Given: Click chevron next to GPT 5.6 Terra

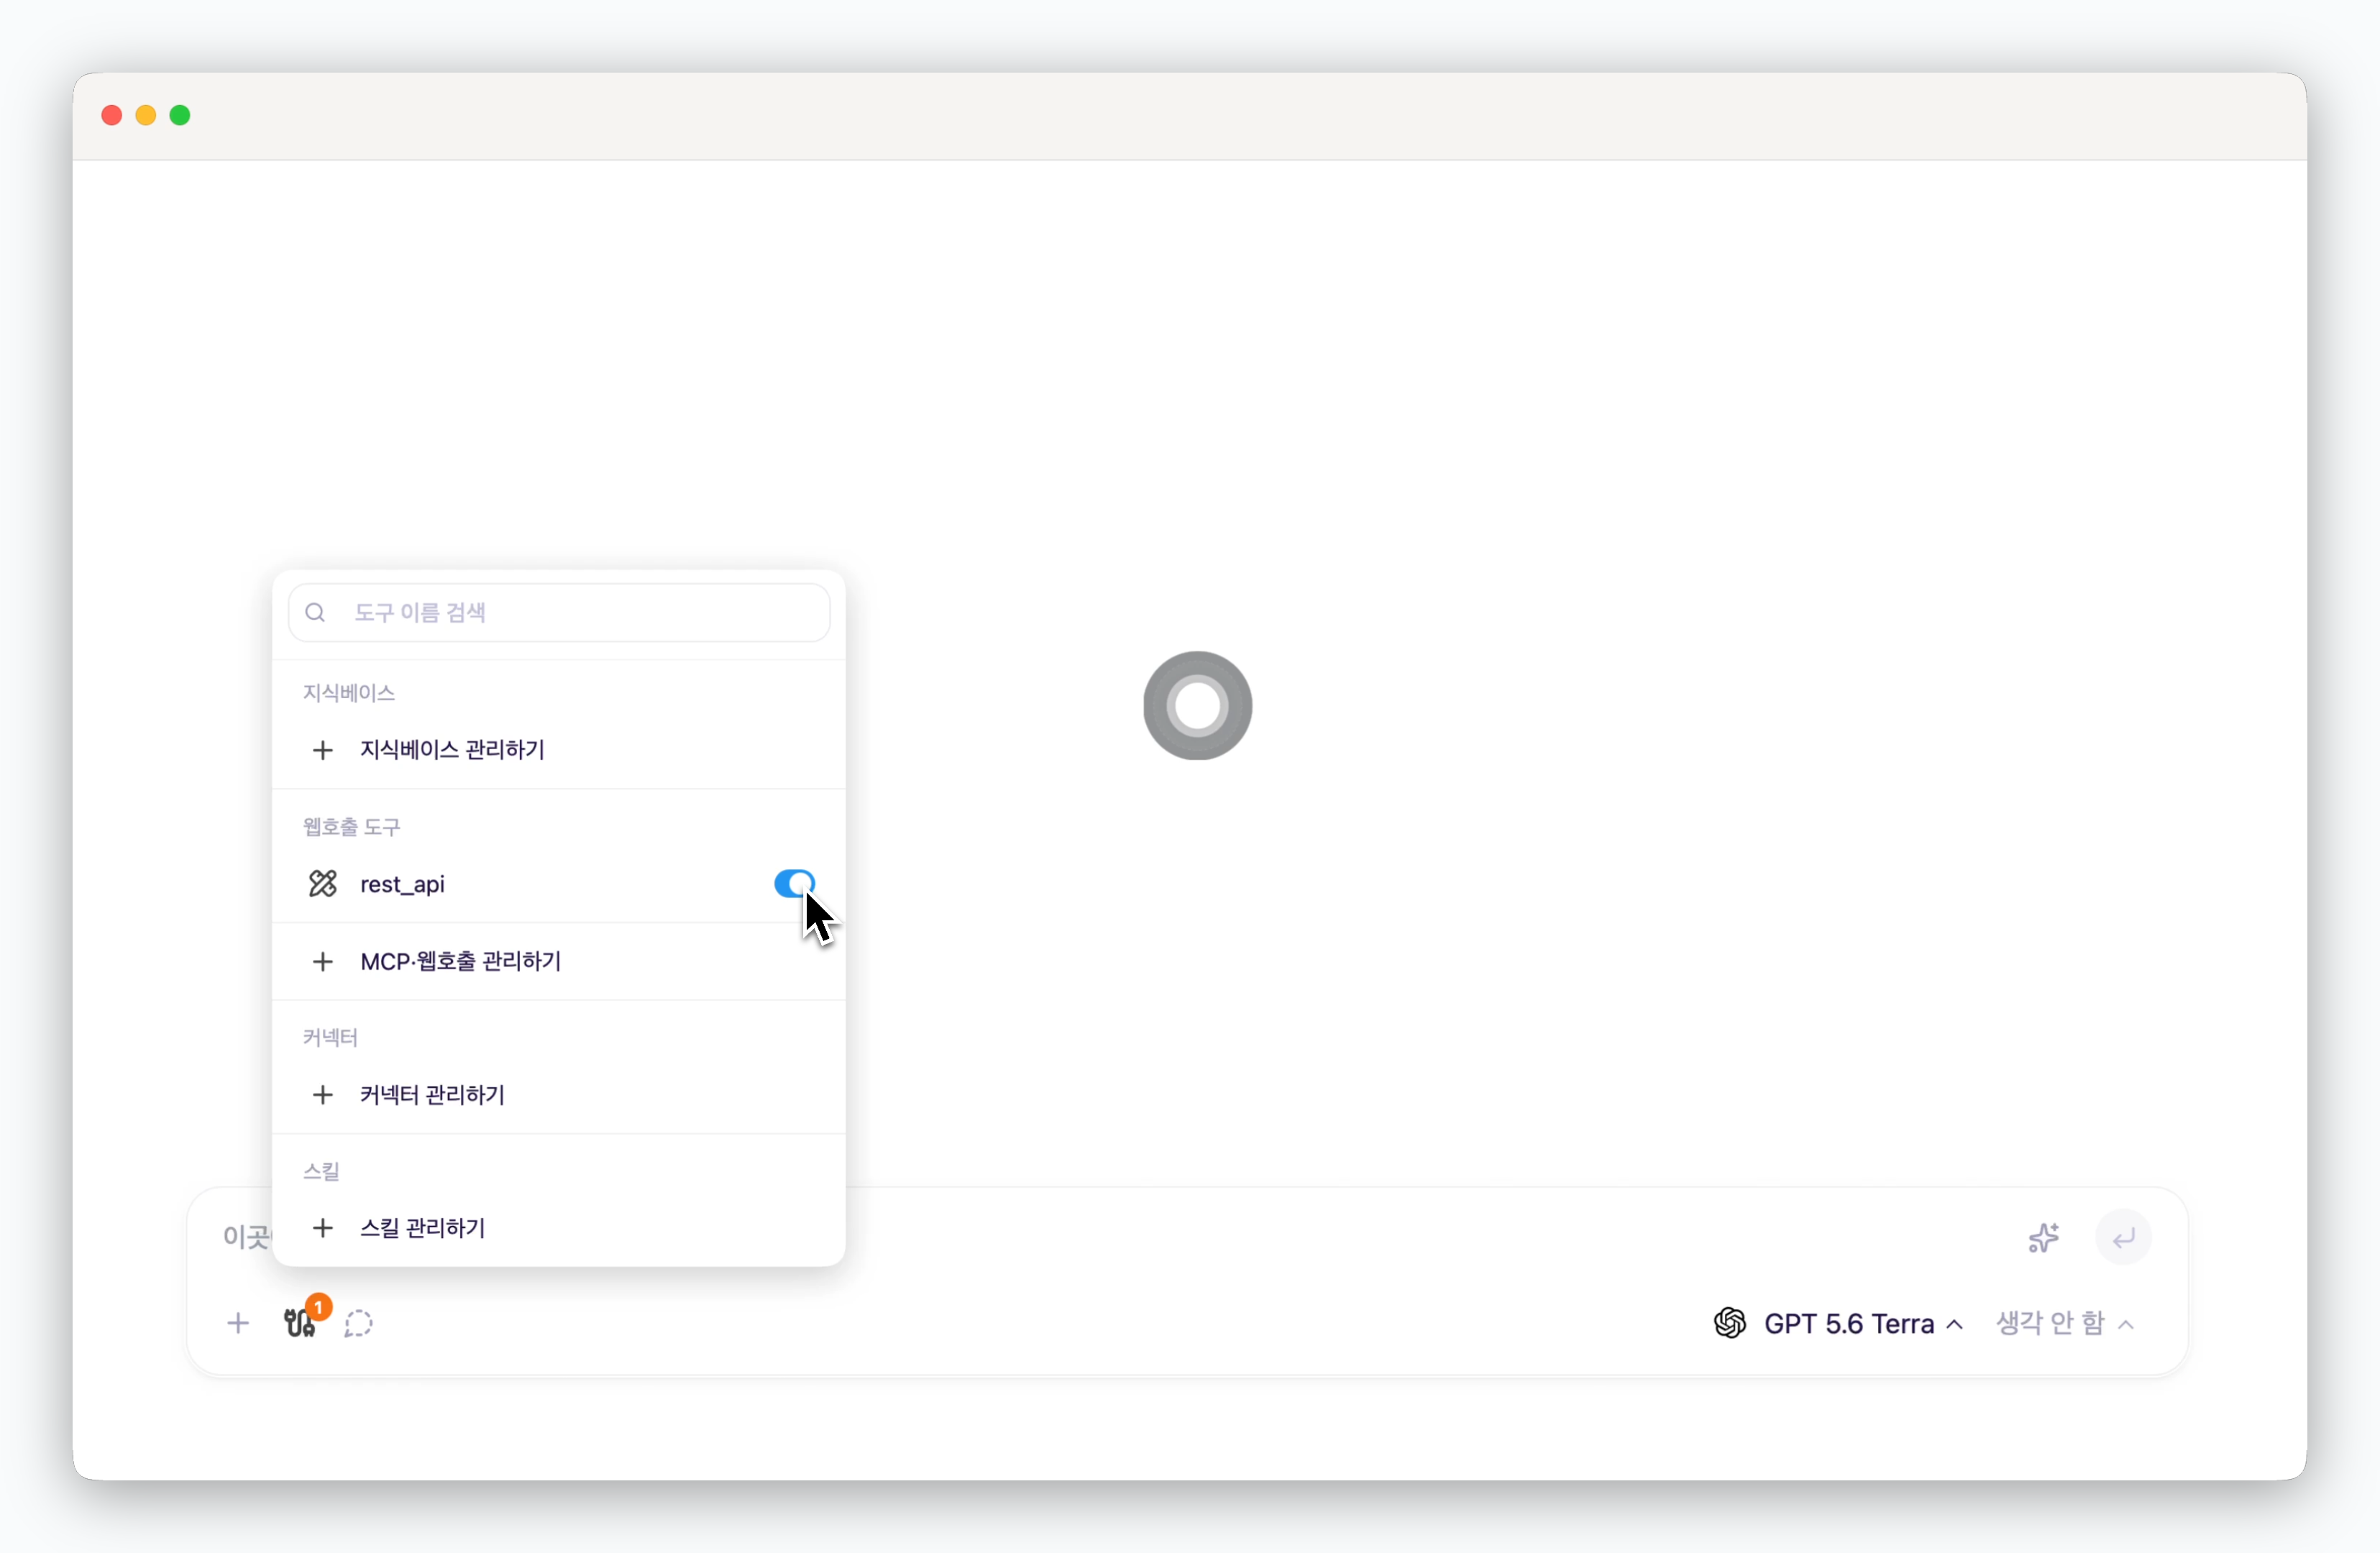Looking at the screenshot, I should tap(1955, 1324).
